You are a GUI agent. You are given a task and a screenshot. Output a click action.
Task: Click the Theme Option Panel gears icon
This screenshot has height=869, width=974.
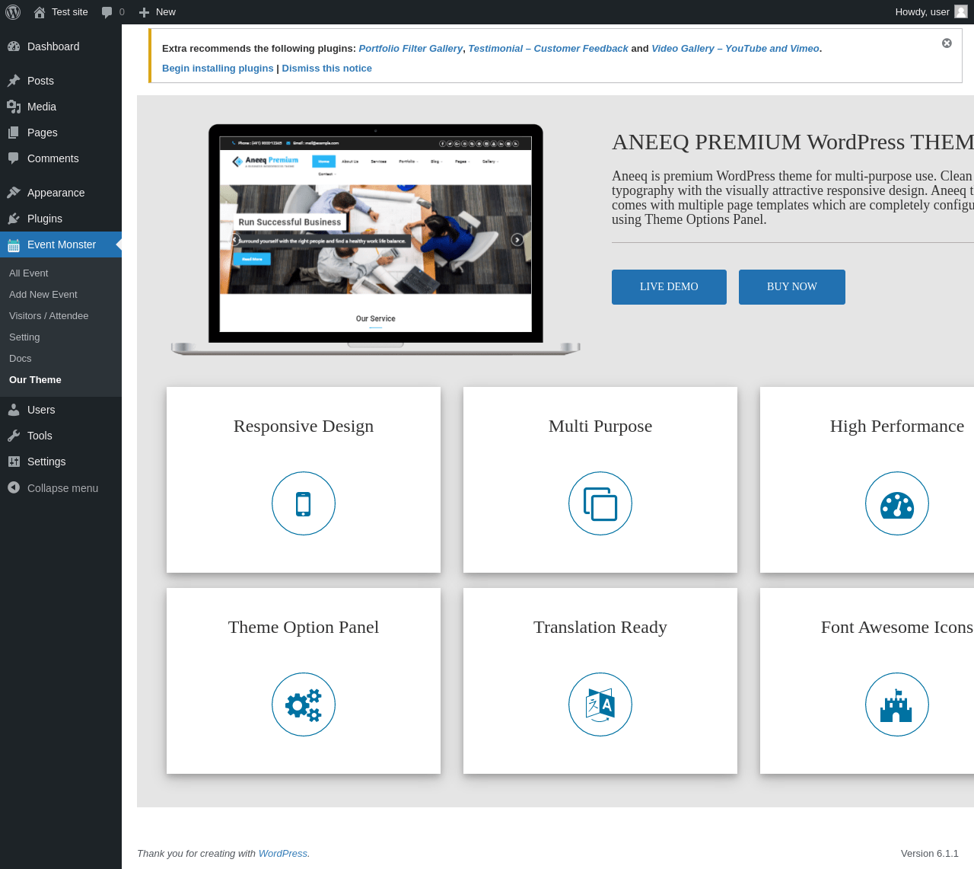click(x=304, y=704)
